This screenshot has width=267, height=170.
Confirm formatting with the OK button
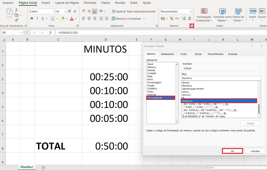pos(232,151)
